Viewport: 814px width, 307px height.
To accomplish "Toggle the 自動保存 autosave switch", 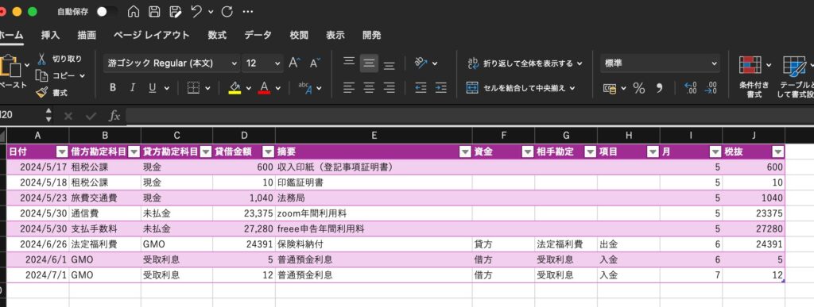I will (x=107, y=11).
